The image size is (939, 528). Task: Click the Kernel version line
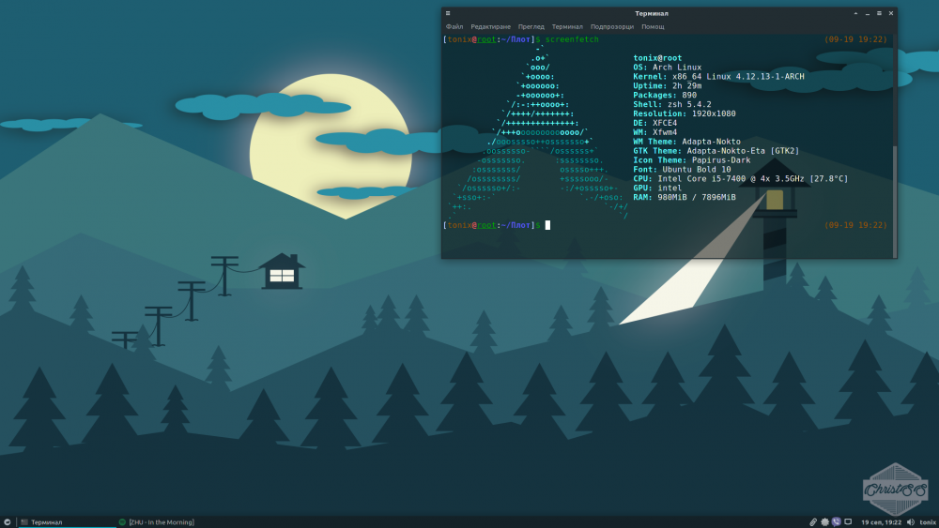coord(718,77)
